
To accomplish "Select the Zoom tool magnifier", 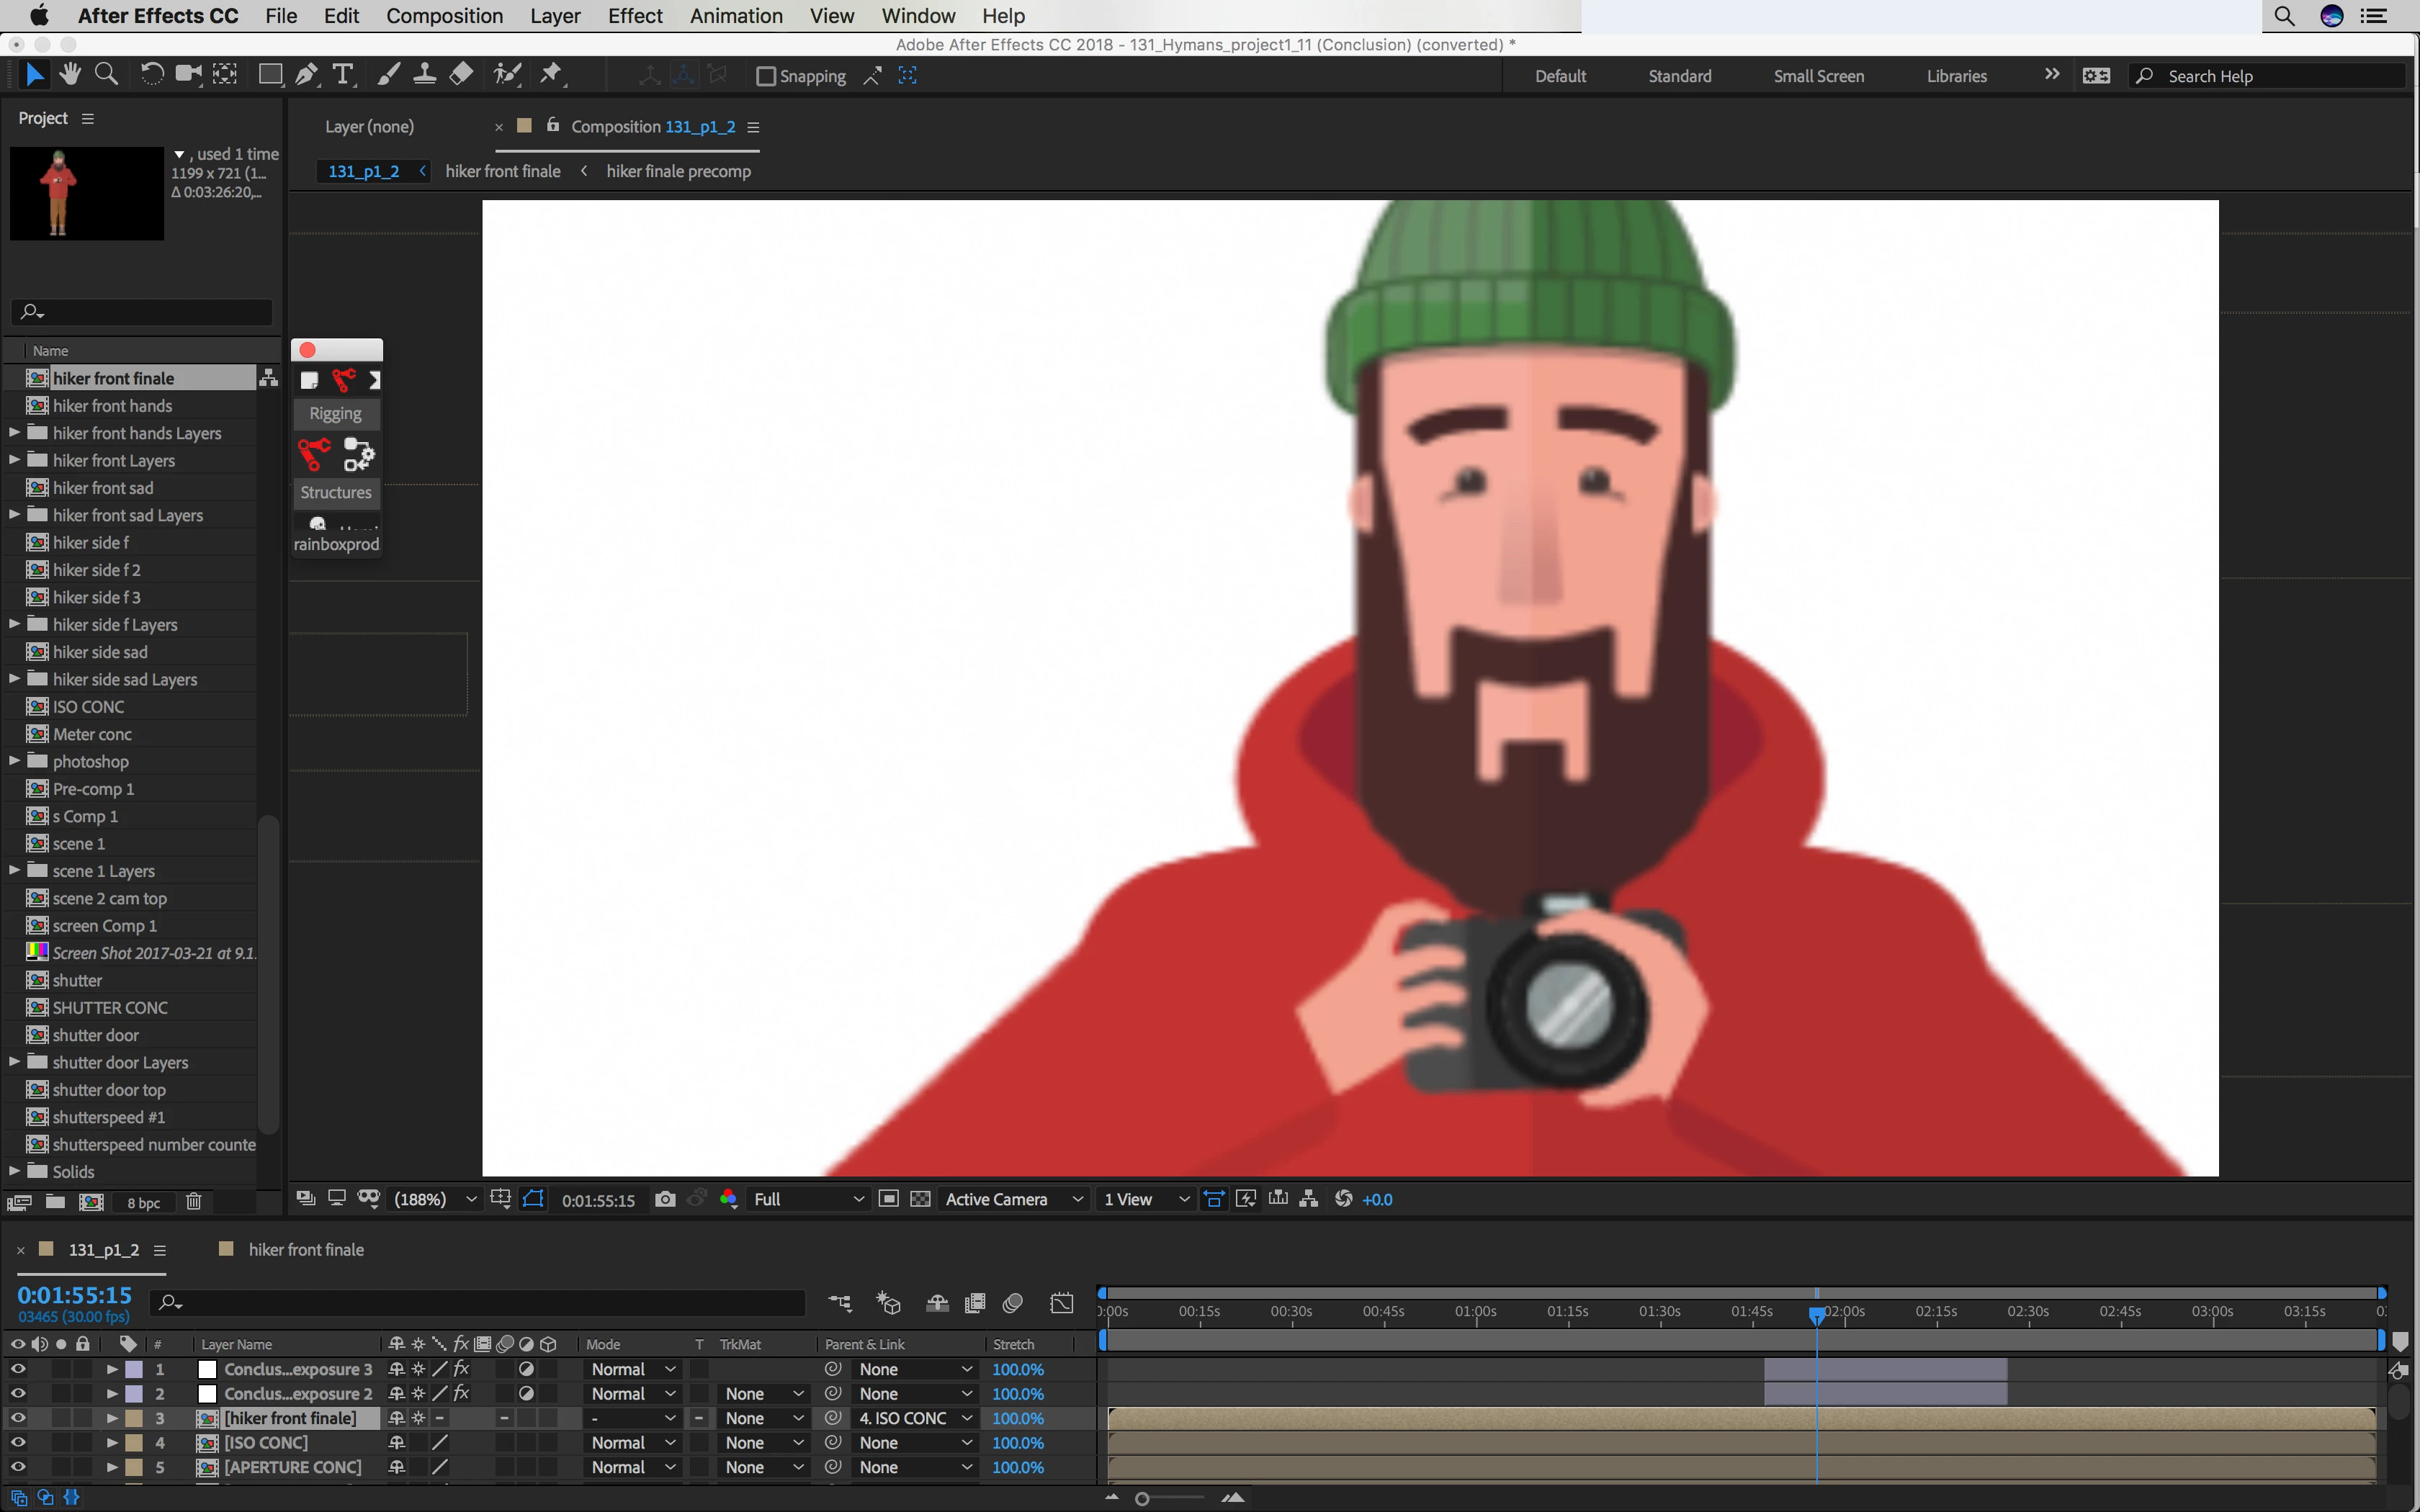I will pos(106,75).
